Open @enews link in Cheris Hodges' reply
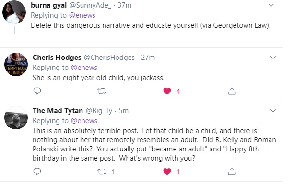Viewport: 293px width, 184px height. tap(84, 68)
